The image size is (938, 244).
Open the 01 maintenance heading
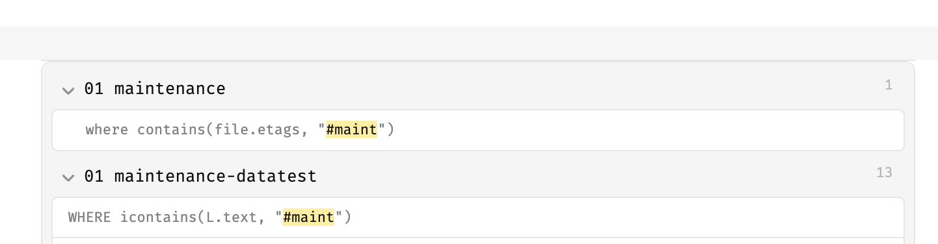(x=155, y=89)
